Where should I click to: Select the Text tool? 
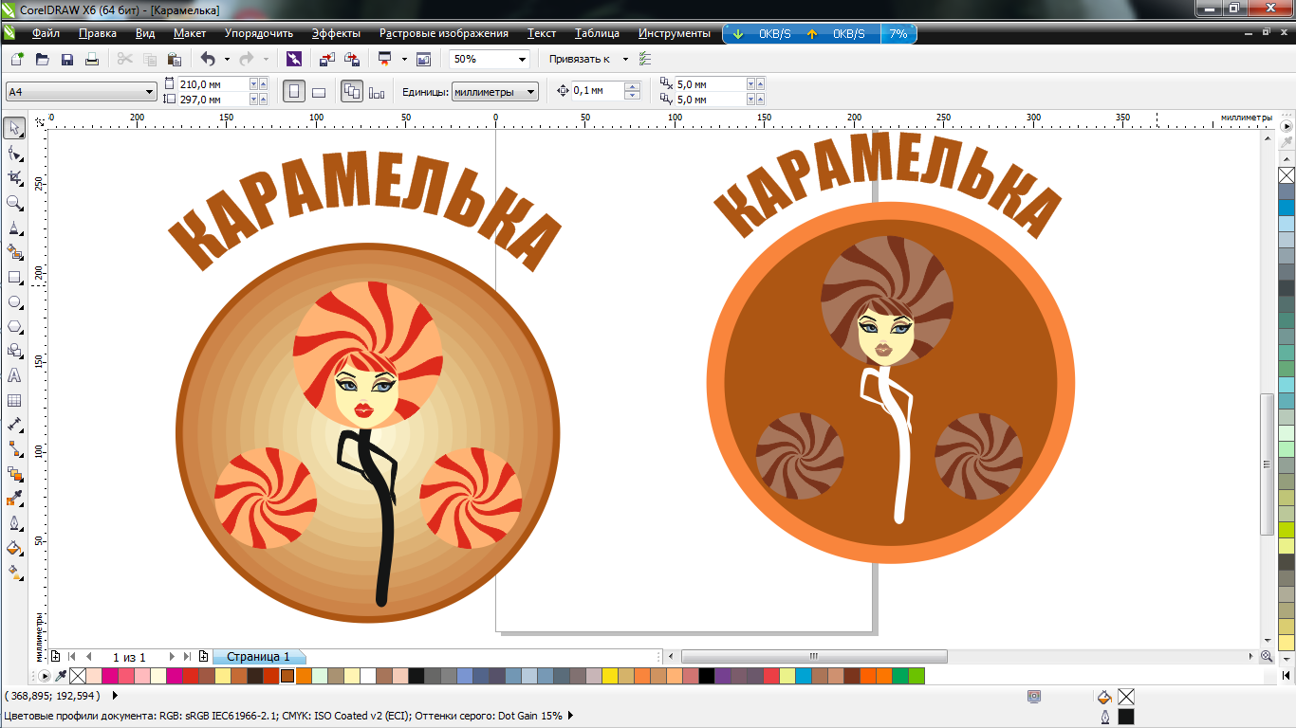[x=14, y=375]
